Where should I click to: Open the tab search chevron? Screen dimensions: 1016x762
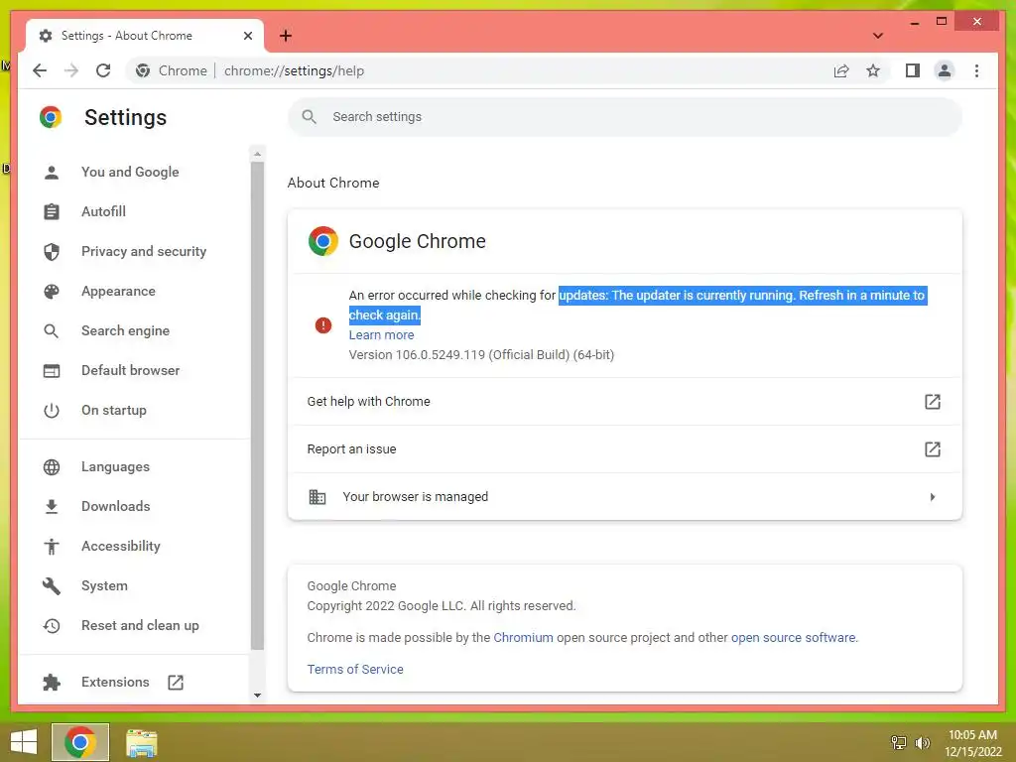pyautogui.click(x=877, y=36)
